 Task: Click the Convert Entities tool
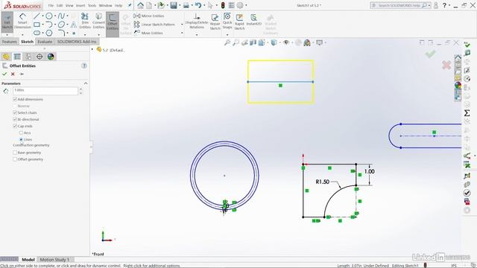coord(98,21)
